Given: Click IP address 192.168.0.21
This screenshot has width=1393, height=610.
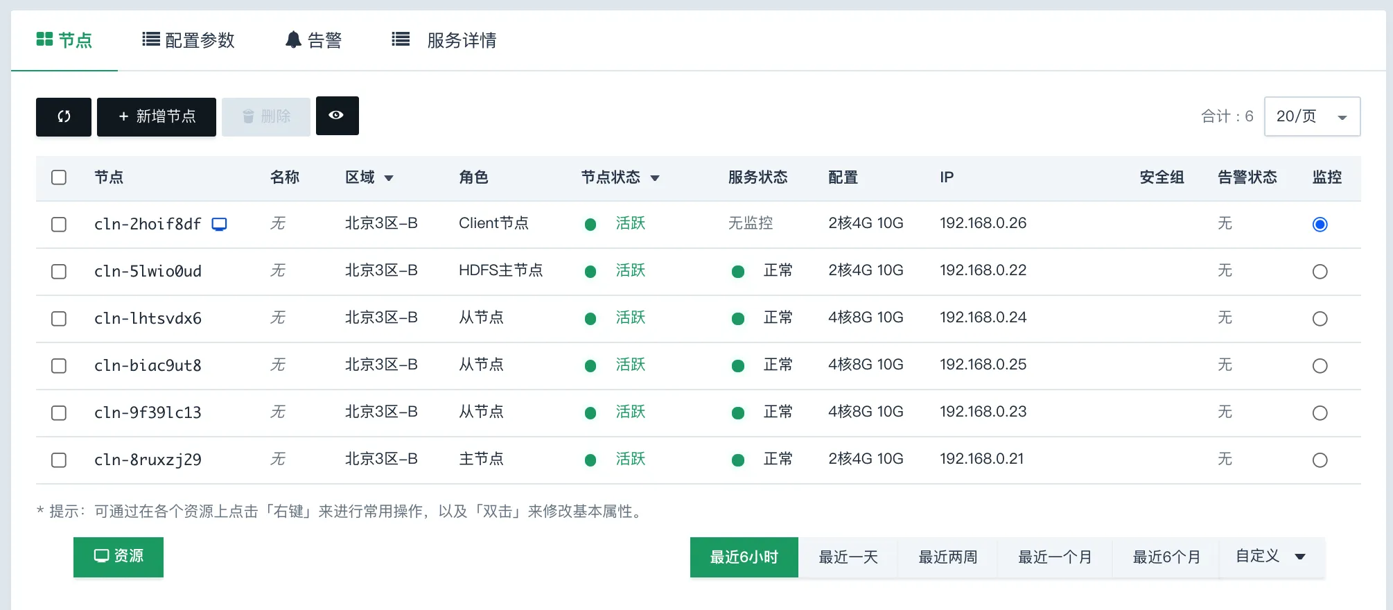Looking at the screenshot, I should point(981,459).
